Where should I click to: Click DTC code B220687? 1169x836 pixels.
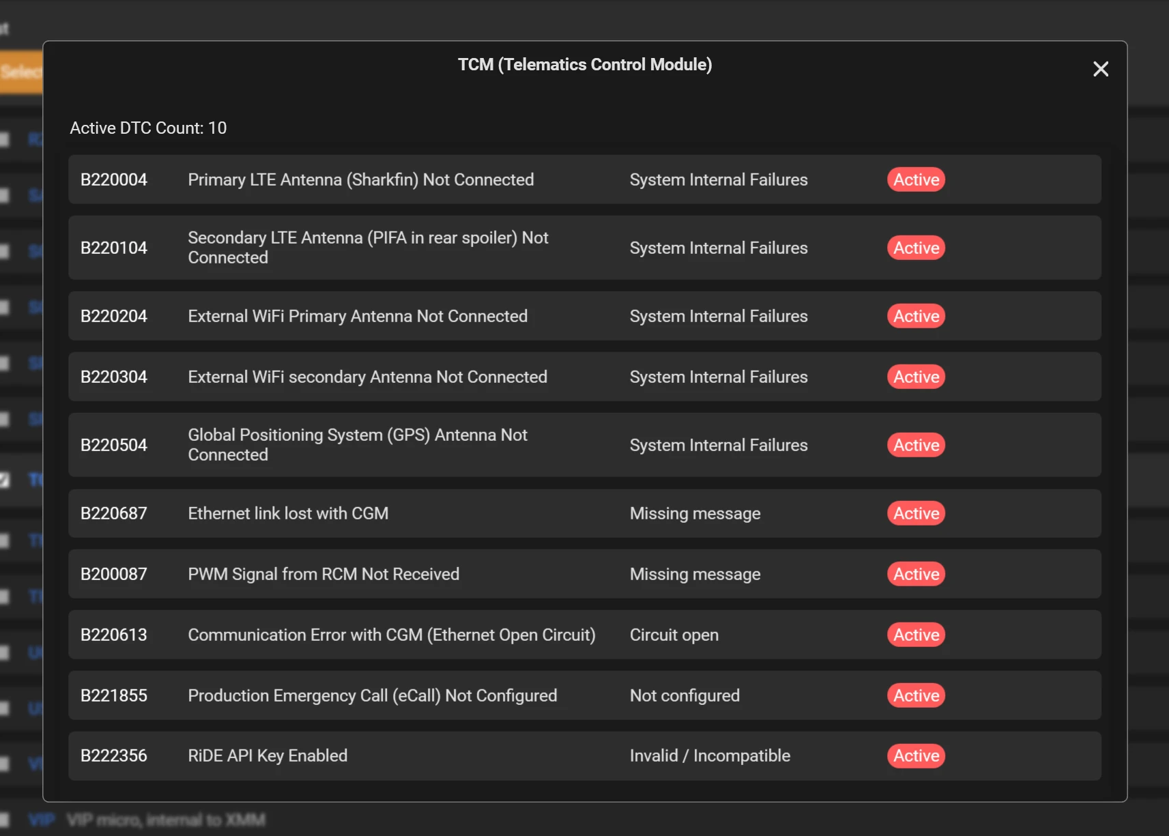pos(114,513)
